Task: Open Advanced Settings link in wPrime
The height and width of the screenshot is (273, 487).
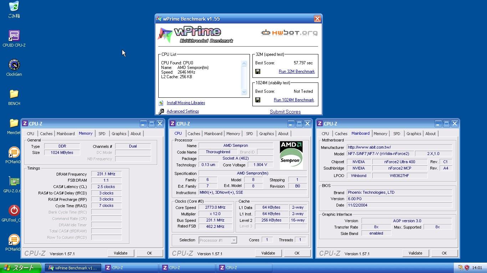Action: tap(183, 111)
